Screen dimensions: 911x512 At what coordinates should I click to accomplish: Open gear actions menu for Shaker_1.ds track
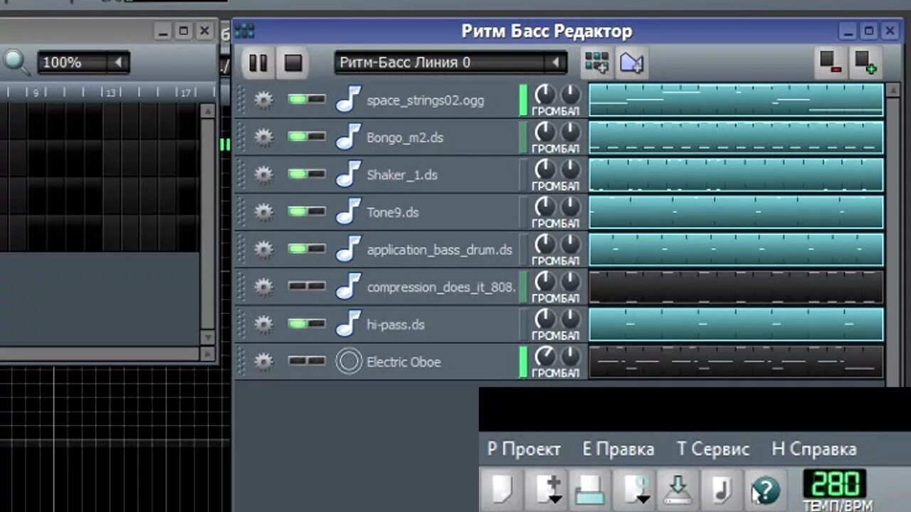point(263,174)
